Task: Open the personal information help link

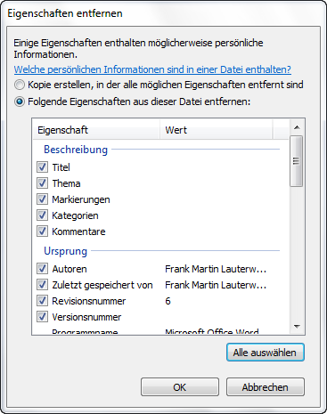Action: 152,69
